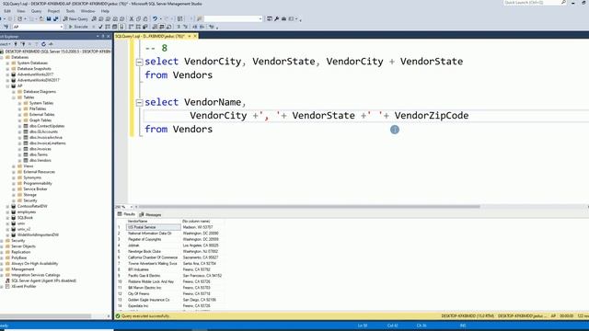Click the VendorName column header in results
This screenshot has height=331, width=589.
[x=154, y=222]
